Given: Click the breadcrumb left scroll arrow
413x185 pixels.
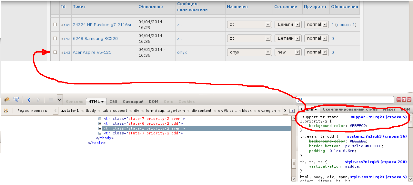Looking at the screenshot, I should pyautogui.click(x=55, y=111).
